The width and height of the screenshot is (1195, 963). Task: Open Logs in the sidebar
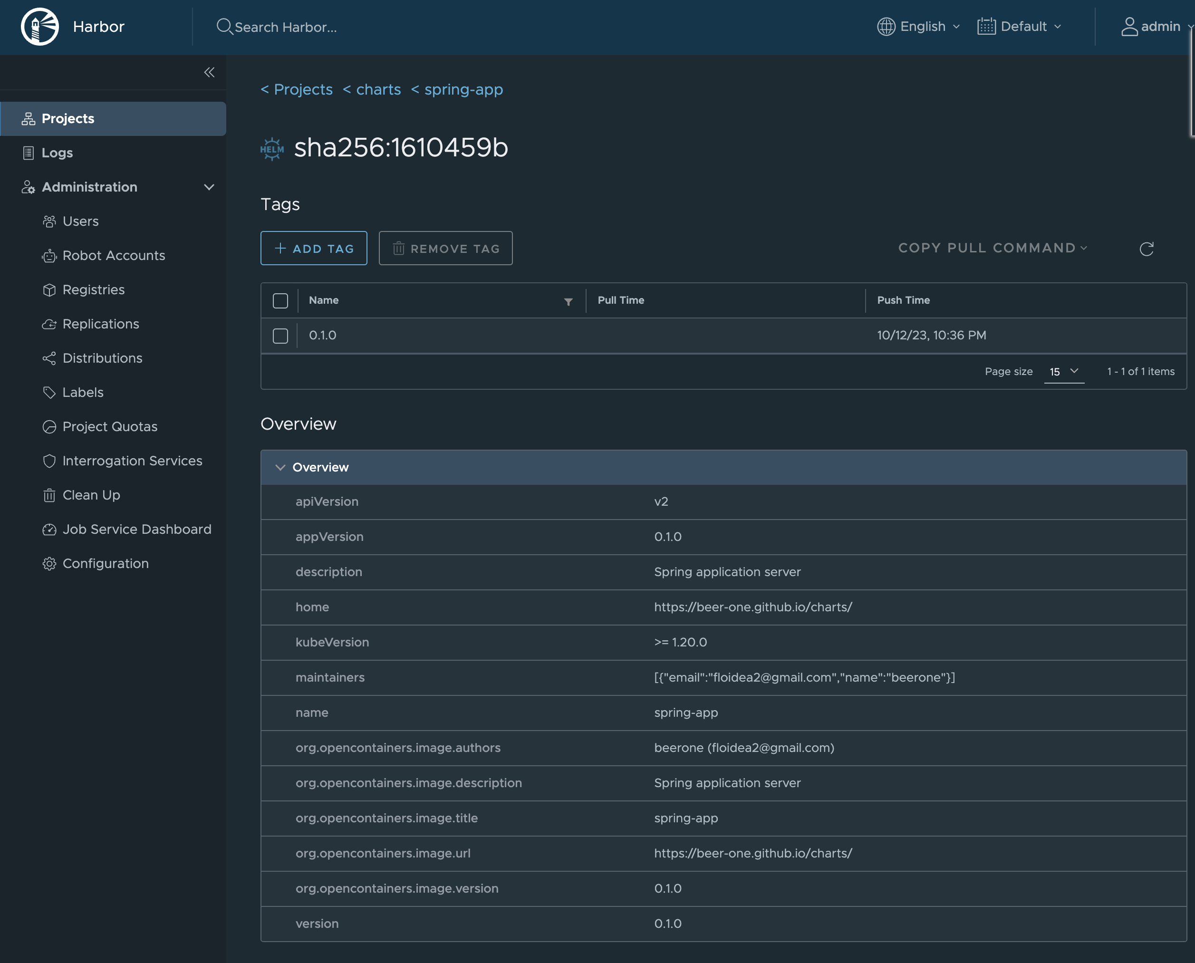coord(113,153)
